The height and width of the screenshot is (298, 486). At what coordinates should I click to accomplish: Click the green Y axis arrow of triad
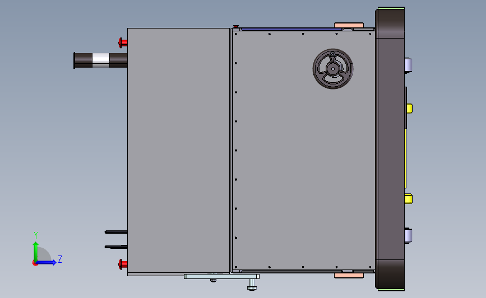point(36,251)
